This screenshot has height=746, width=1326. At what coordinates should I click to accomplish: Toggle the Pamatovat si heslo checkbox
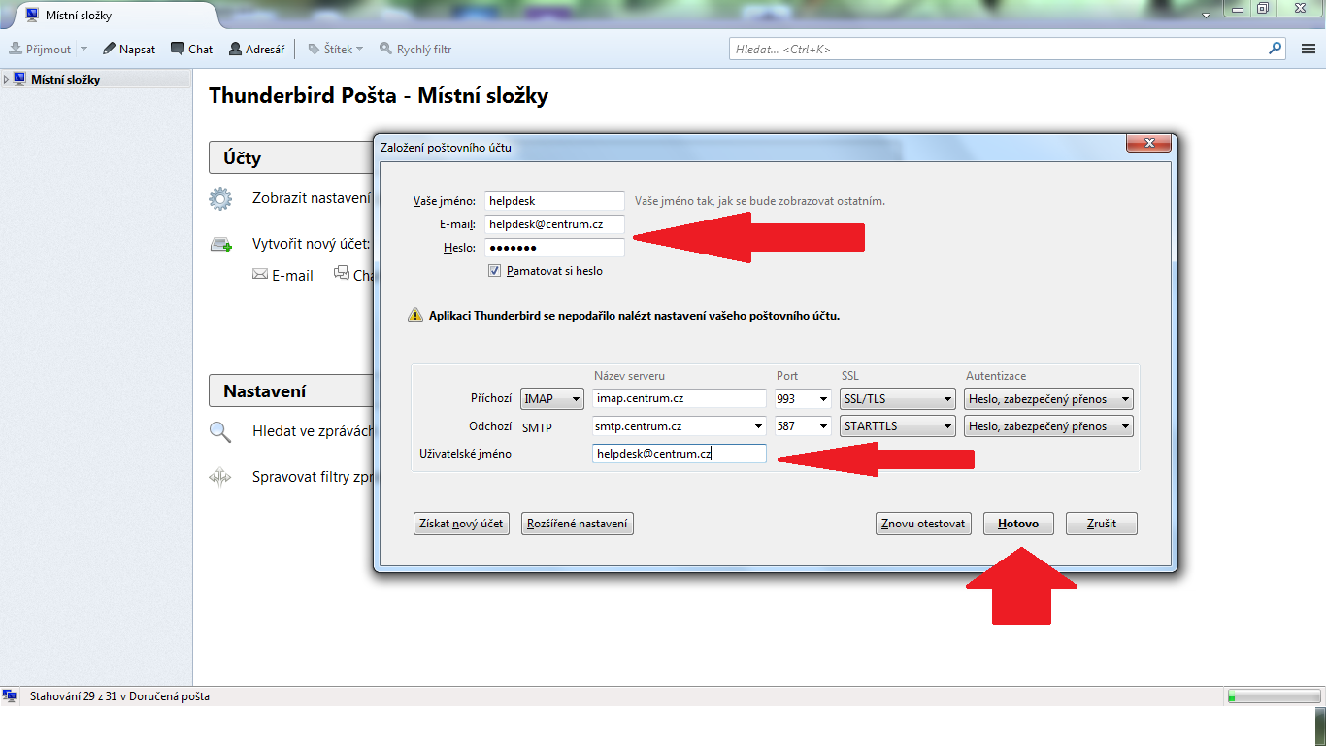coord(495,271)
